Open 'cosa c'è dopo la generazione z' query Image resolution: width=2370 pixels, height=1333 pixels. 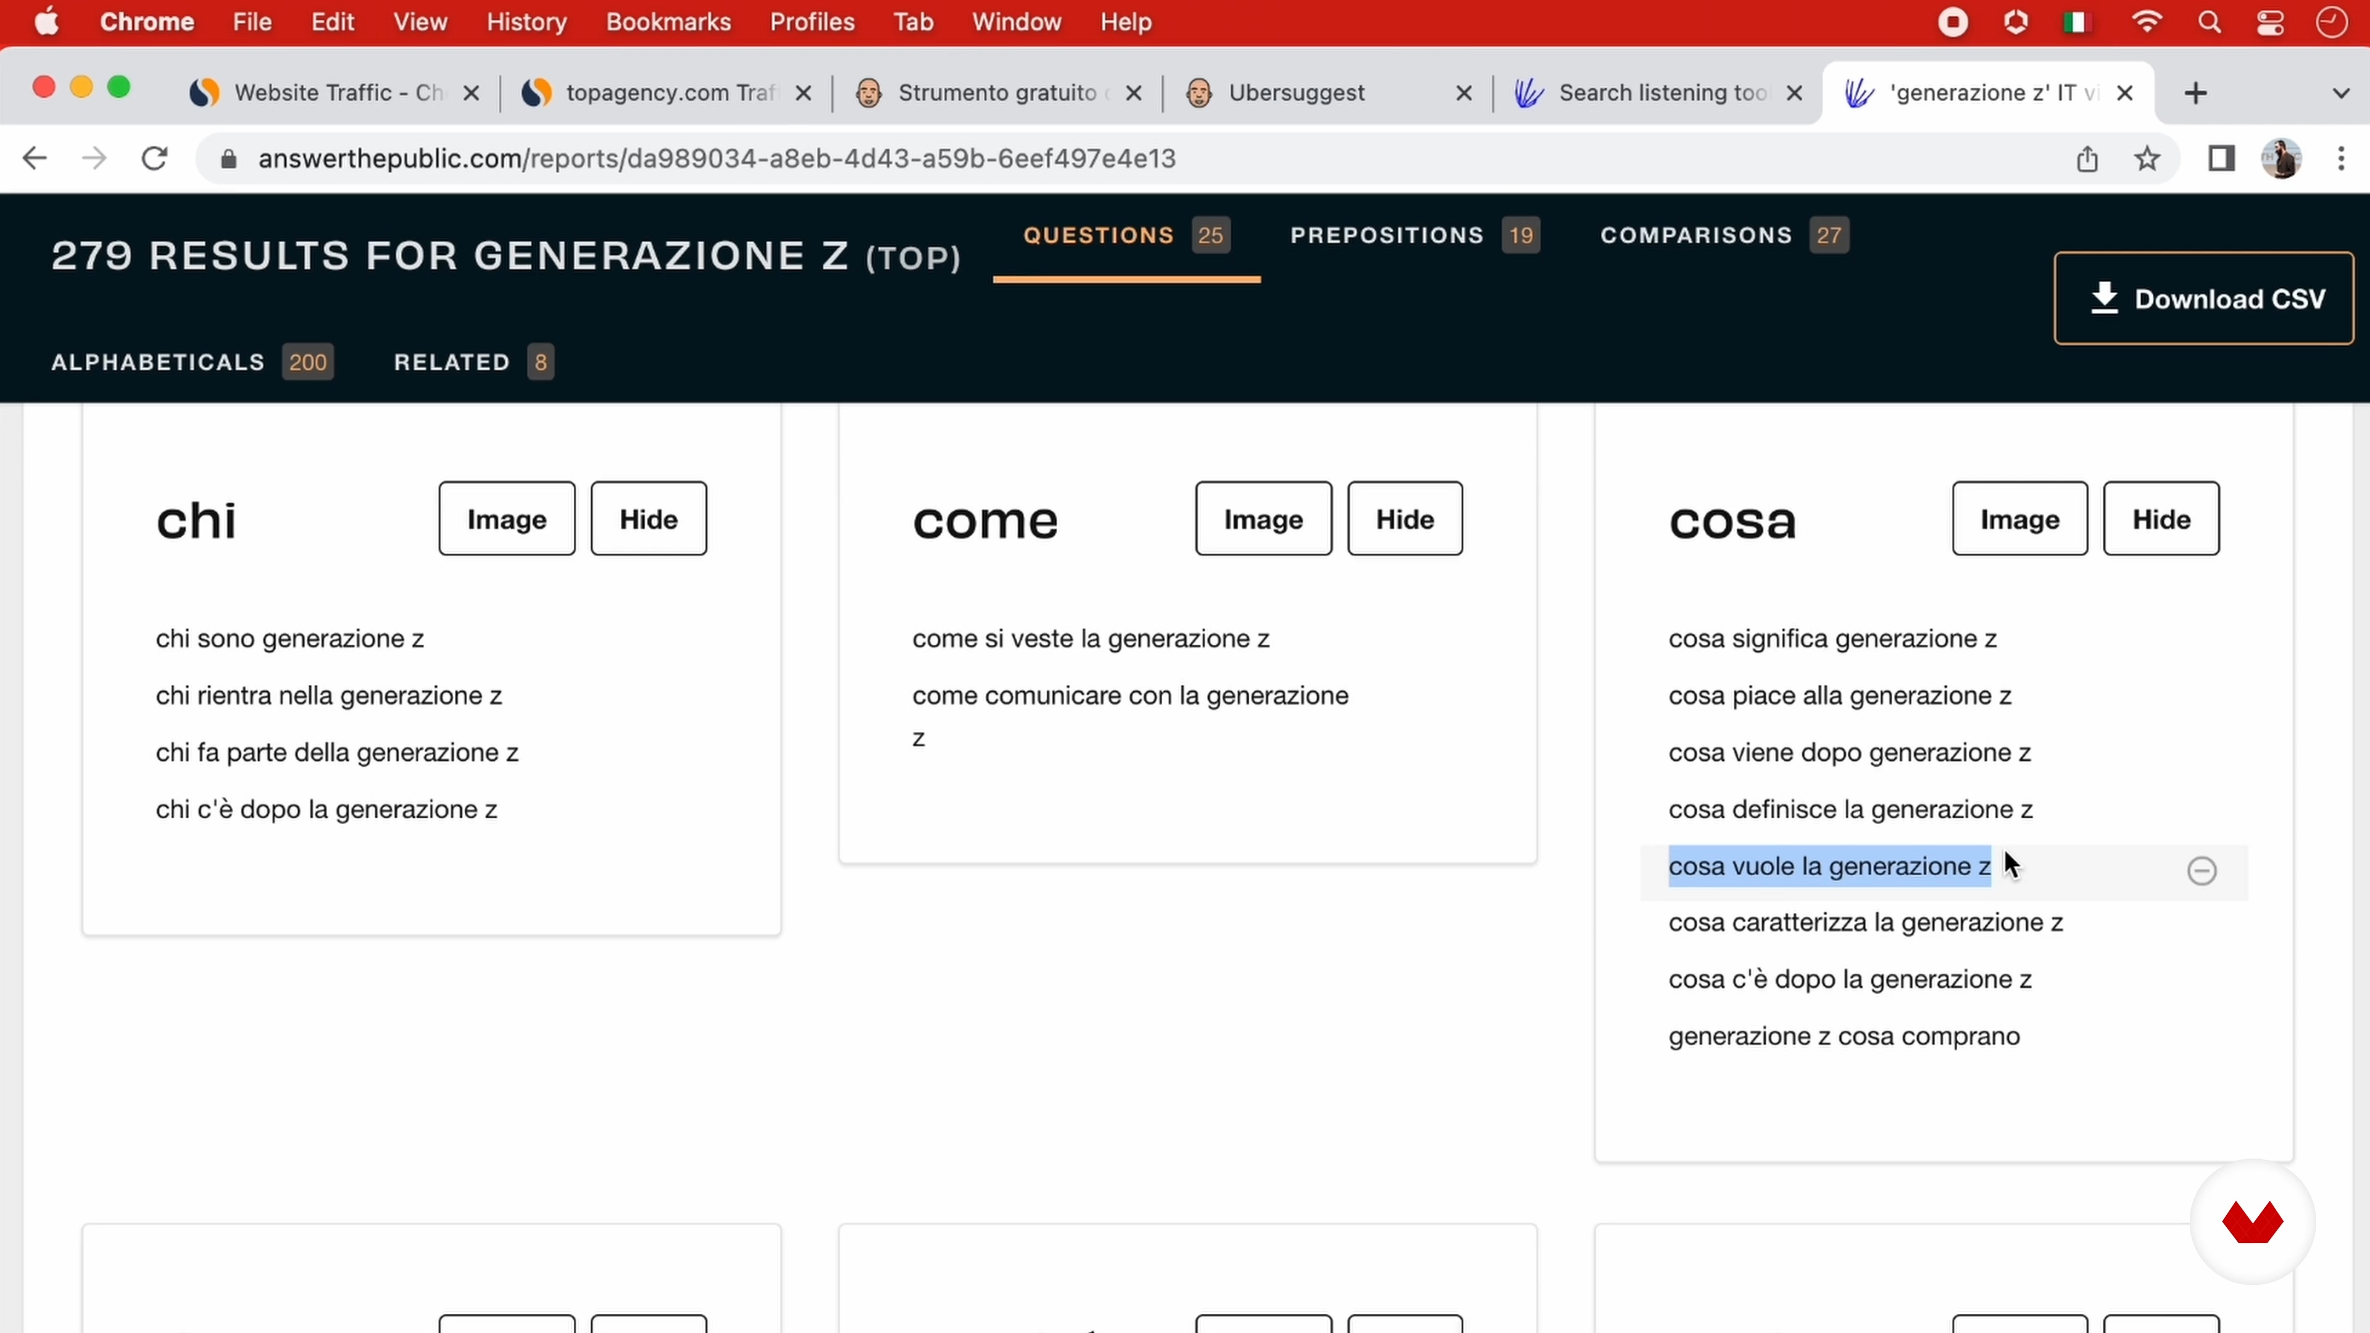1849,980
